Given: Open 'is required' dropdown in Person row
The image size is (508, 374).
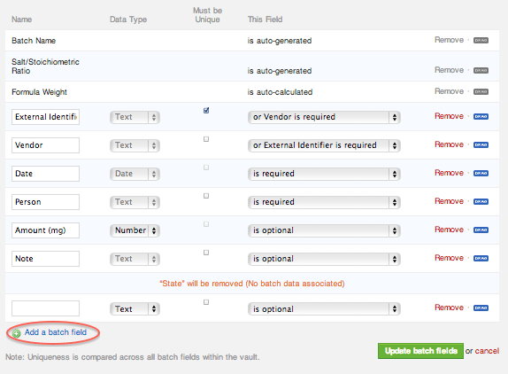Looking at the screenshot, I should tap(324, 202).
